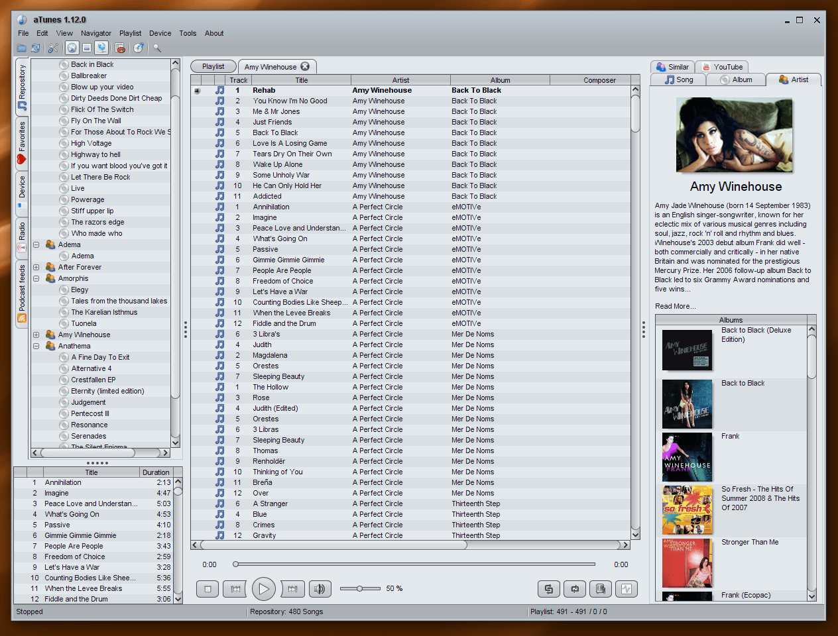Switch to the Playlist tab
This screenshot has width=838, height=636.
click(213, 66)
